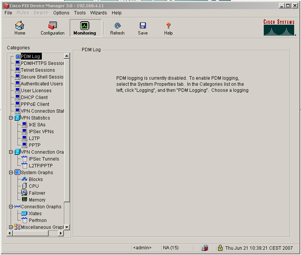Click the network status icon in status bar
This screenshot has height=255, width=301.
(205, 248)
